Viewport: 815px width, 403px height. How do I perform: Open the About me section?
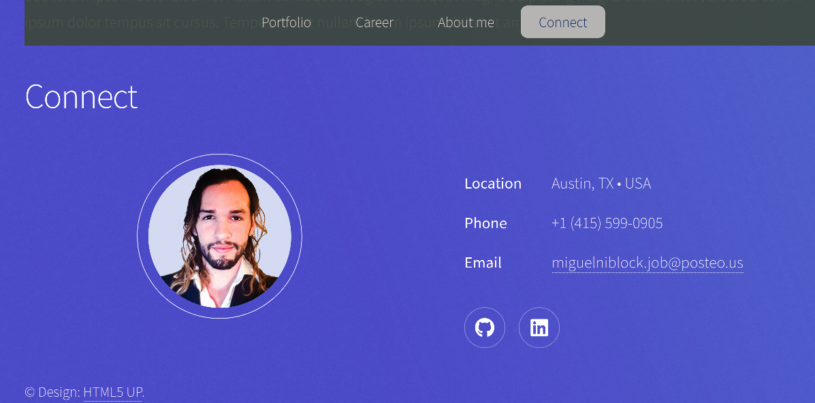pos(466,22)
